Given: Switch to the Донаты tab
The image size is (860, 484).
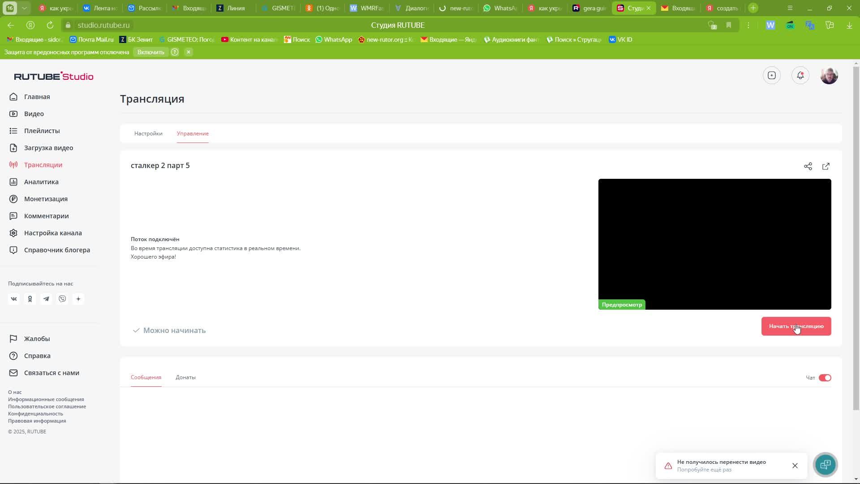Looking at the screenshot, I should (x=185, y=377).
